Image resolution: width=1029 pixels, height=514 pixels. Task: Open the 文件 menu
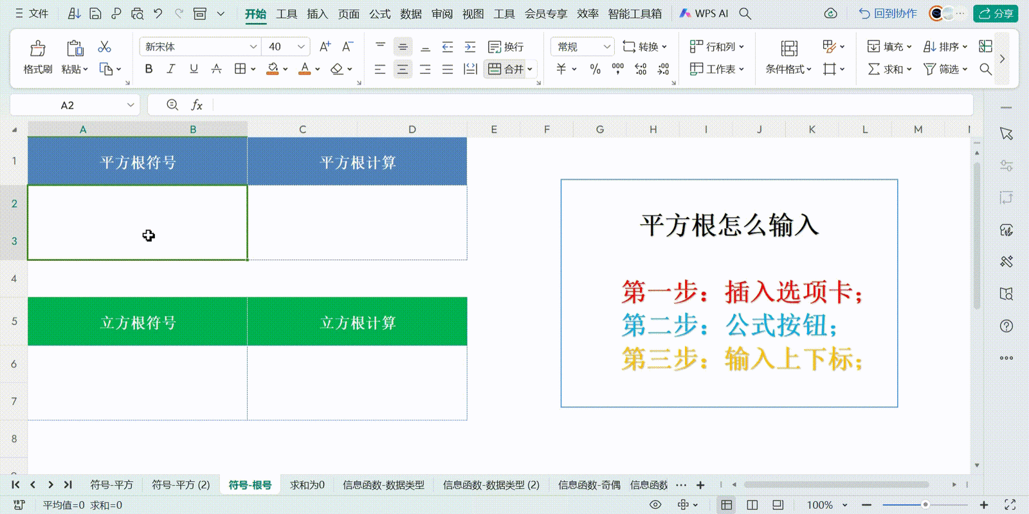(x=32, y=13)
